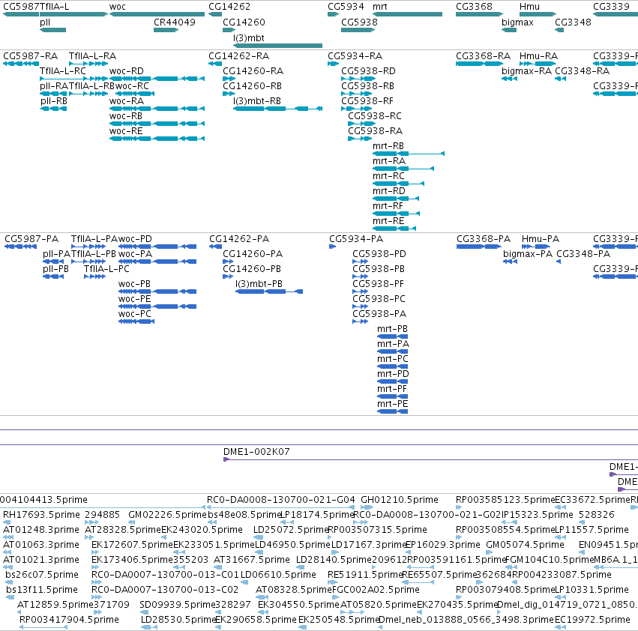Click the CG3348 gene label

click(x=573, y=22)
